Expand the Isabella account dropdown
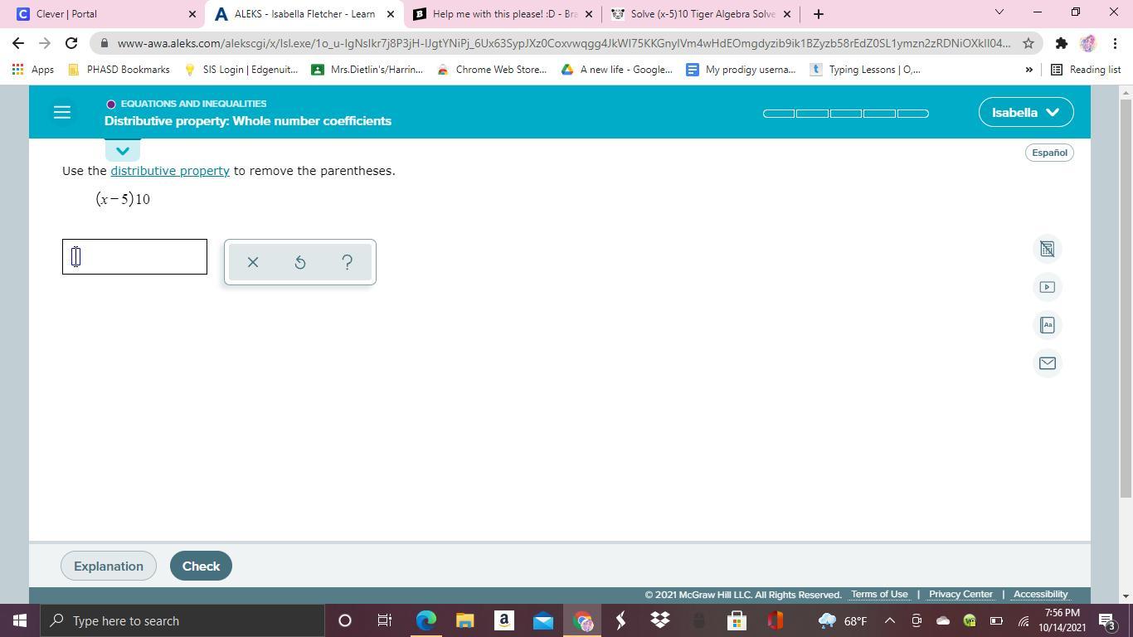This screenshot has height=637, width=1133. point(1026,112)
